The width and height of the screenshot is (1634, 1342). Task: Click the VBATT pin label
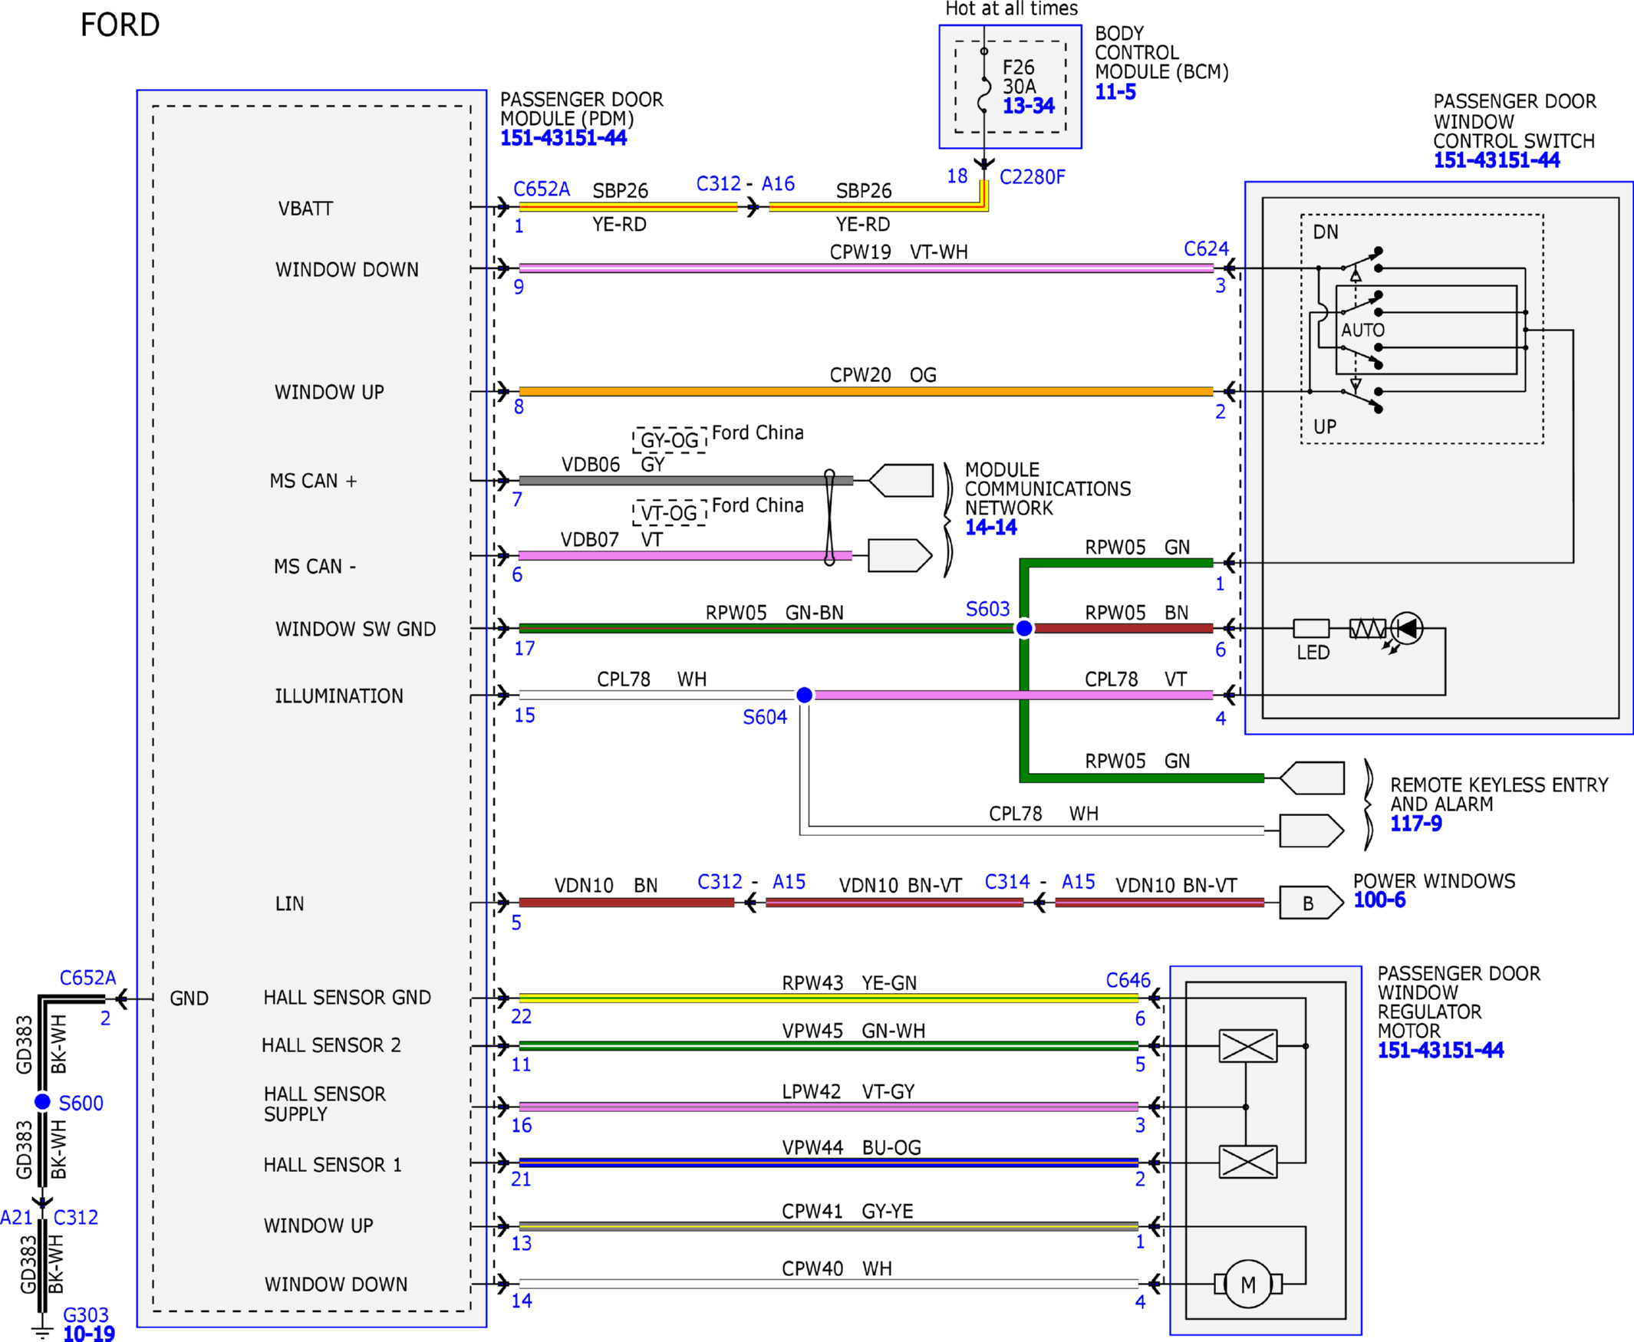coord(305,209)
